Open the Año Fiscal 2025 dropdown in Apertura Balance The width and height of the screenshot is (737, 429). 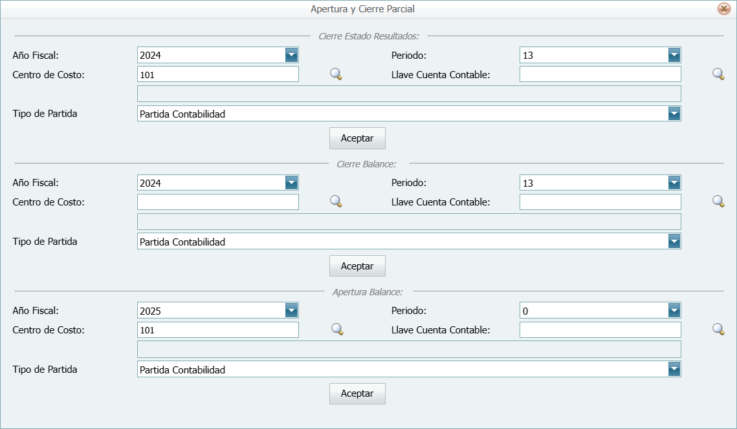[292, 310]
